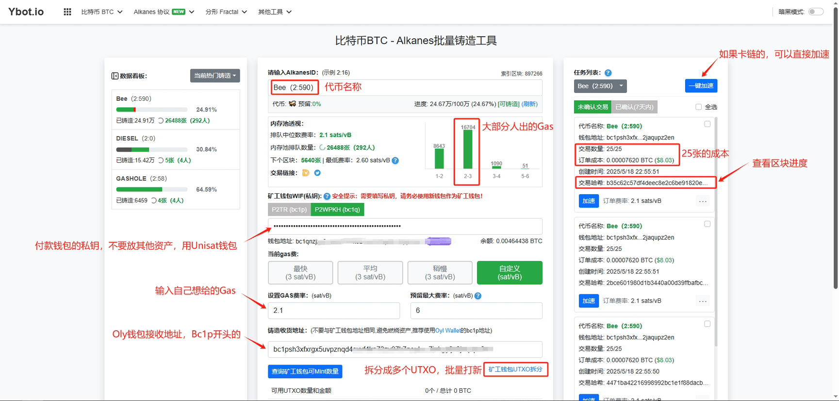
Task: Tick checkbox of task with hash b35c62c5
Action: pyautogui.click(x=707, y=124)
